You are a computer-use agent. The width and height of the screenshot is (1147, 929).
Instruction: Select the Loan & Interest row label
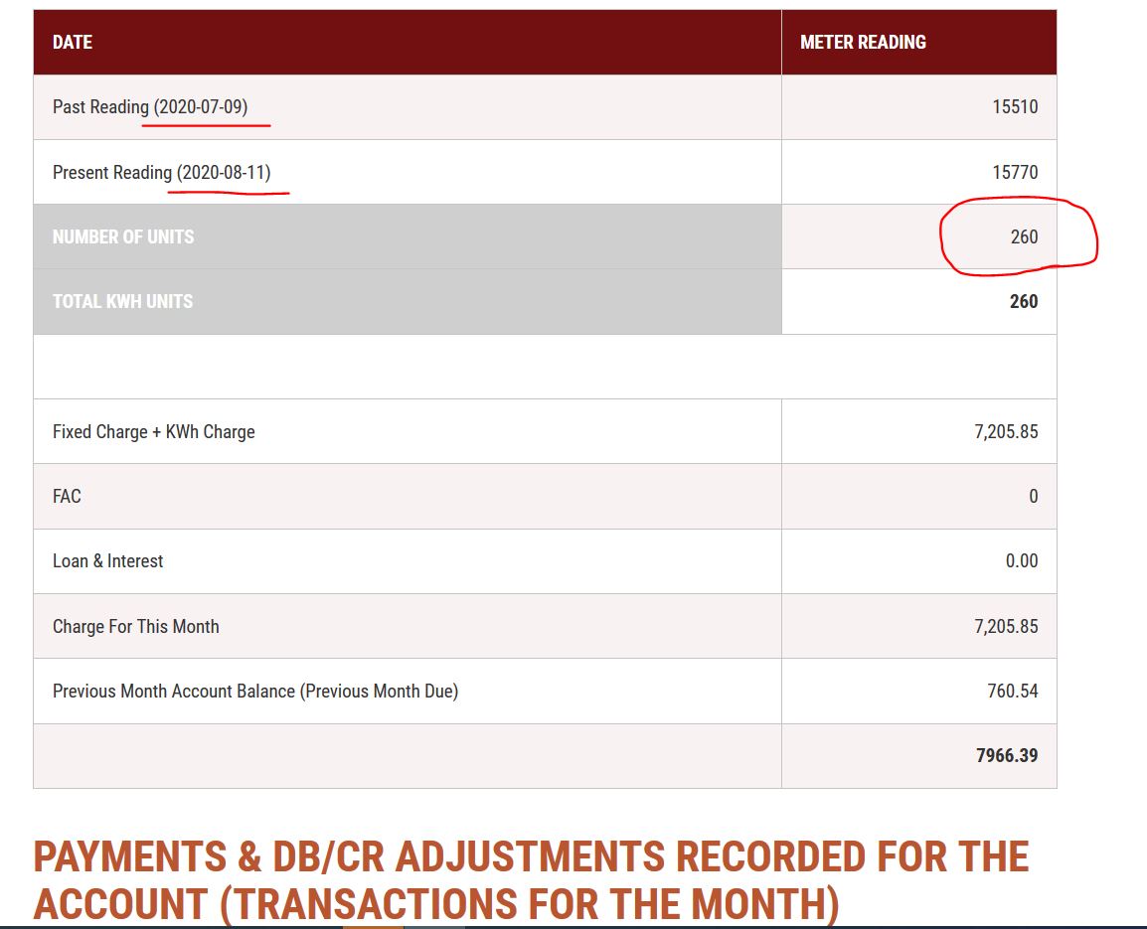coord(107,561)
